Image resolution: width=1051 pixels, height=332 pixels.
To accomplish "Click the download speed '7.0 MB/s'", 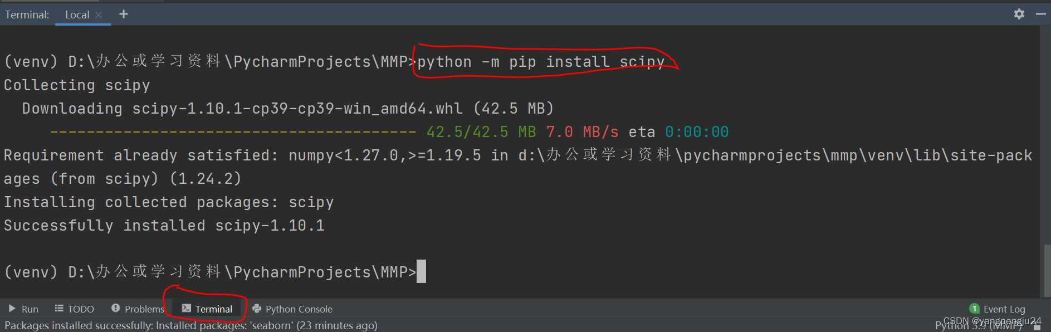I will pyautogui.click(x=582, y=132).
